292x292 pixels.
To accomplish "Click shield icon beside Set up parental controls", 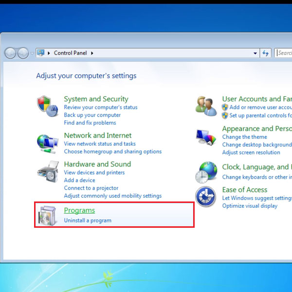I will tap(225, 115).
